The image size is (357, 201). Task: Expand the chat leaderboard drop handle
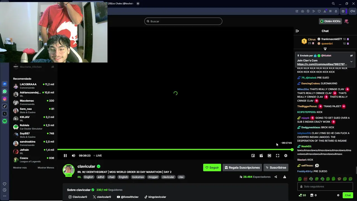point(325,49)
